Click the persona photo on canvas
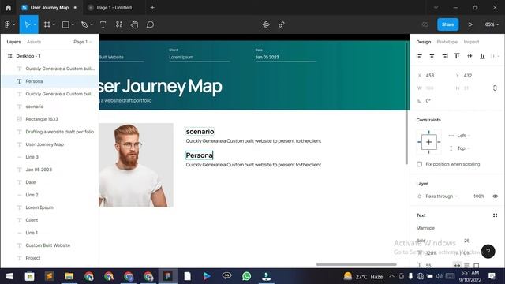Viewport: 505px width, 284px height. click(x=136, y=165)
